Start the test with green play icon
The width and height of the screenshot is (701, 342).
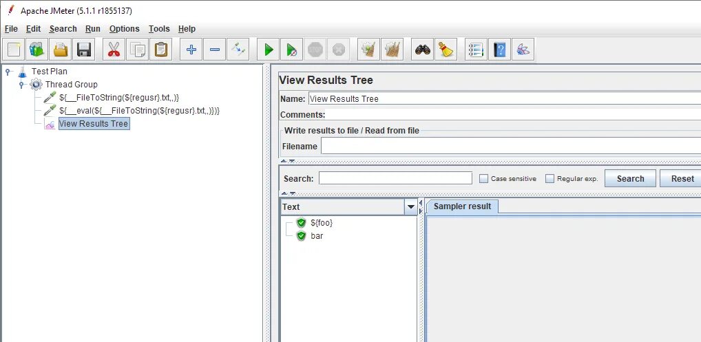[x=269, y=49]
